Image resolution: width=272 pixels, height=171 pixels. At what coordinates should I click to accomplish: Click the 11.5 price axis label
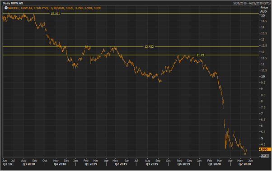pos(264,58)
